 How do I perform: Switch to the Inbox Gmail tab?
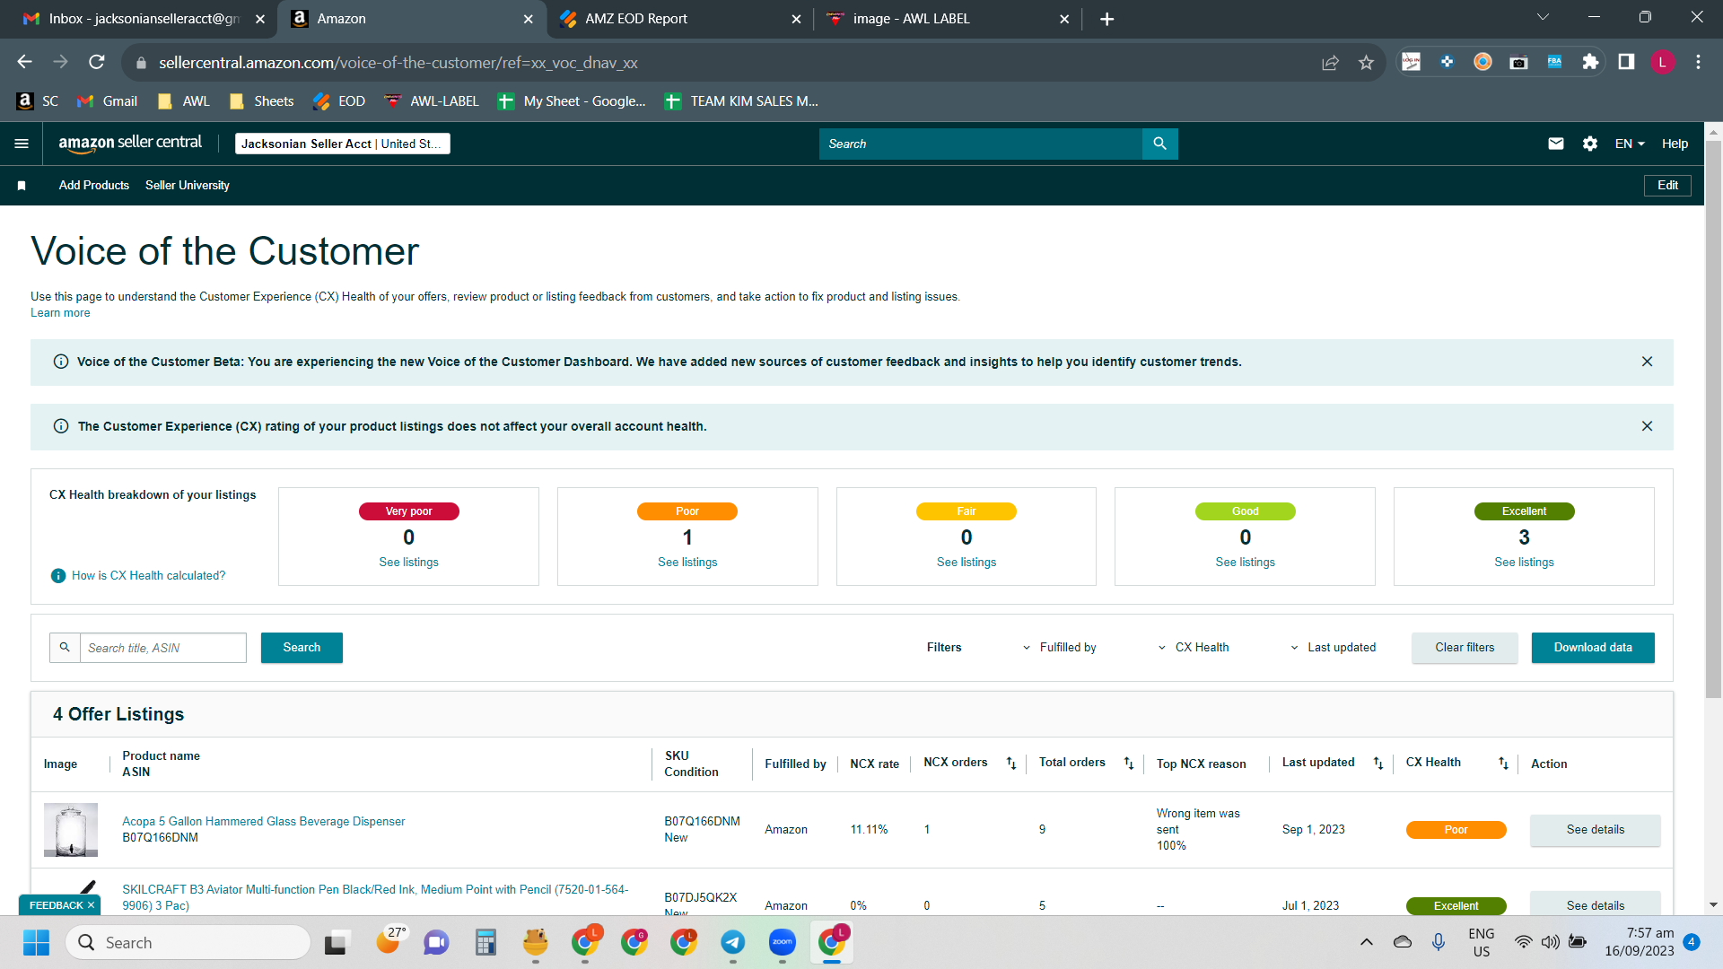[144, 19]
